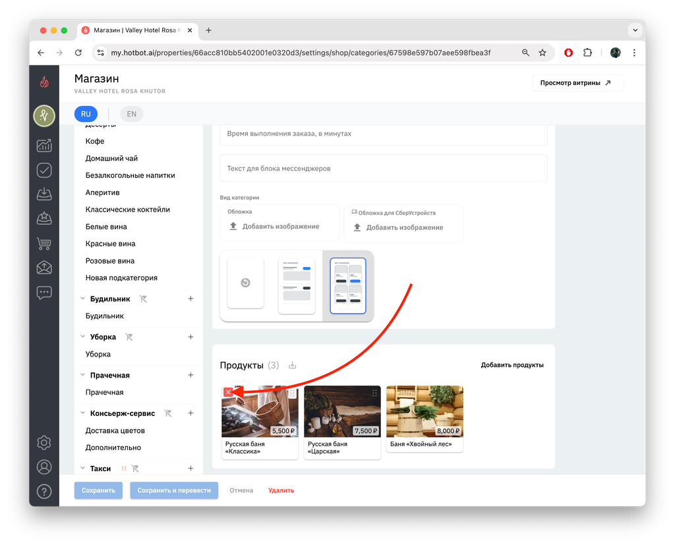
Task: Add subcategory to Будильник
Action: (x=191, y=299)
